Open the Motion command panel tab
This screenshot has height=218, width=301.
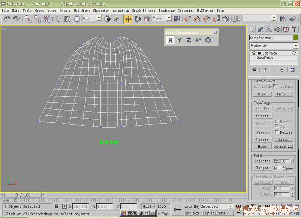point(277,29)
